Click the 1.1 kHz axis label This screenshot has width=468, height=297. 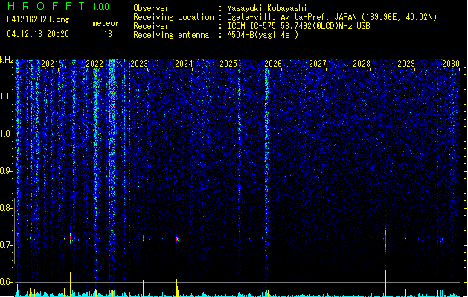click(x=6, y=97)
